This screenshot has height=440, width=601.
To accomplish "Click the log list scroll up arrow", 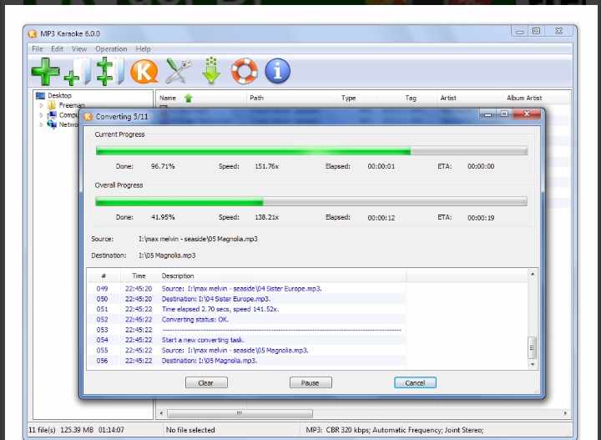I will 533,274.
